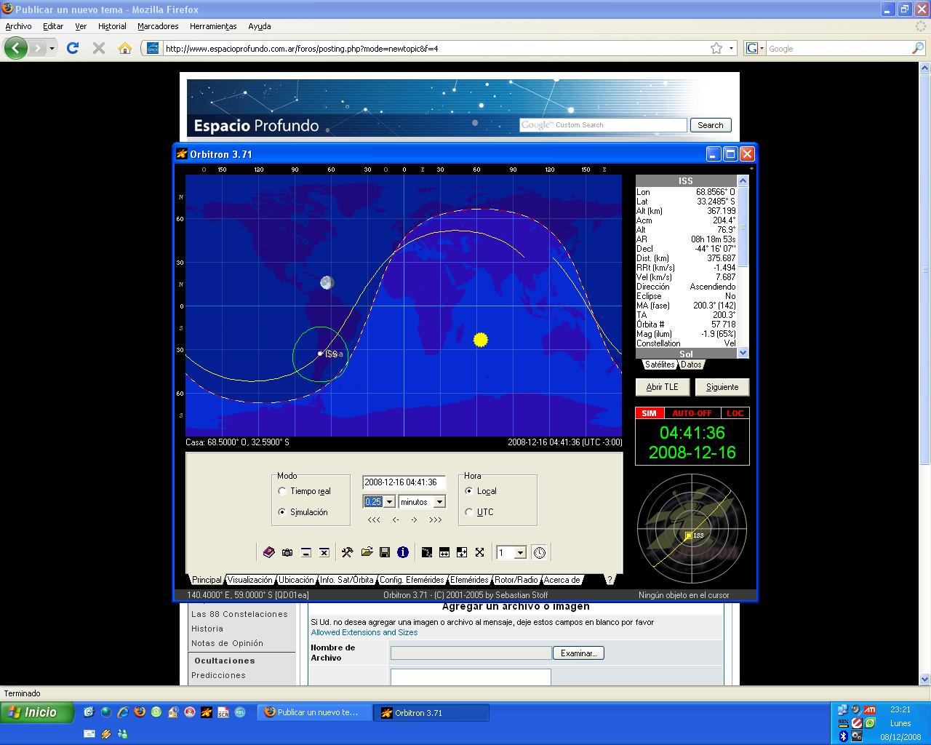Click the blue info circle icon

(x=403, y=552)
